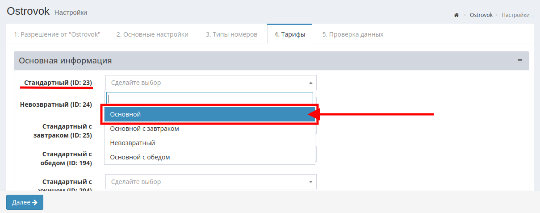Click the Стандартный с завтраком (ID: 25) label

point(62,131)
